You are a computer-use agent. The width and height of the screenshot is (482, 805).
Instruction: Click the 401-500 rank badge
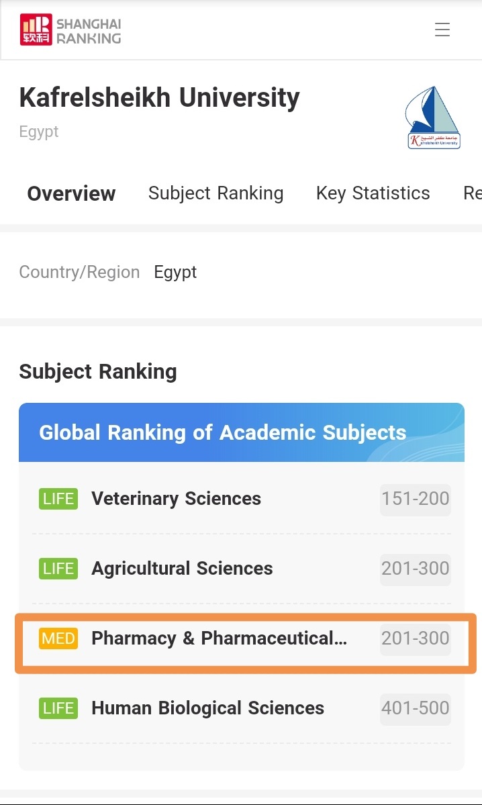tap(415, 708)
